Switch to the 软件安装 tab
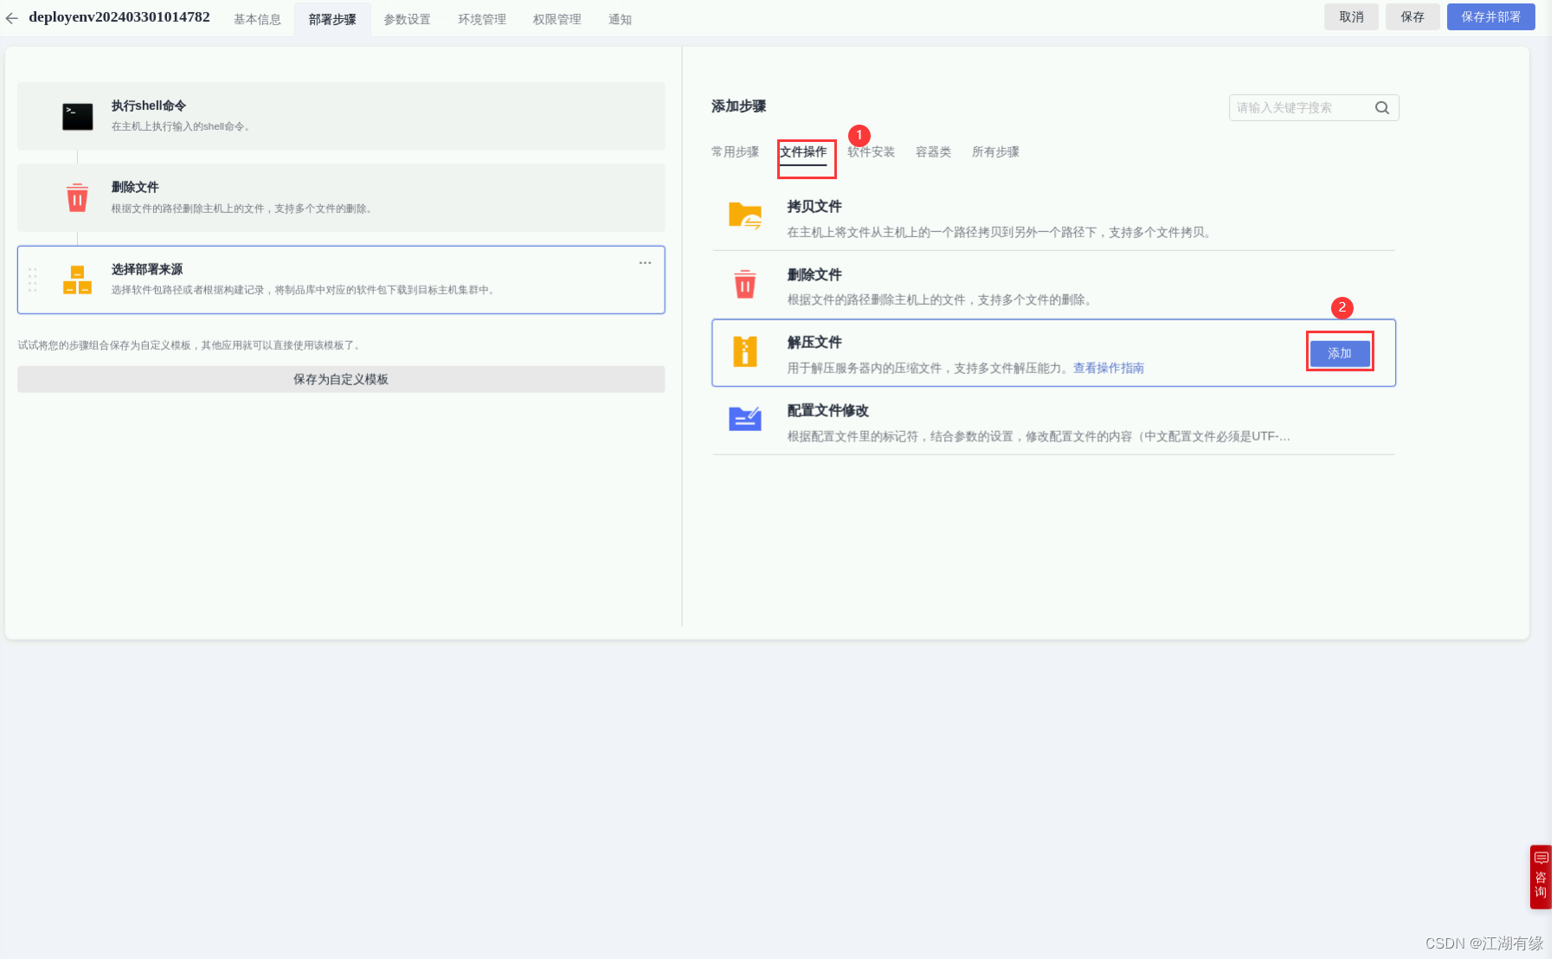 point(871,151)
